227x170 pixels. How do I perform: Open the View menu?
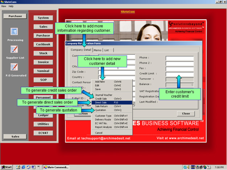click(x=4, y=6)
